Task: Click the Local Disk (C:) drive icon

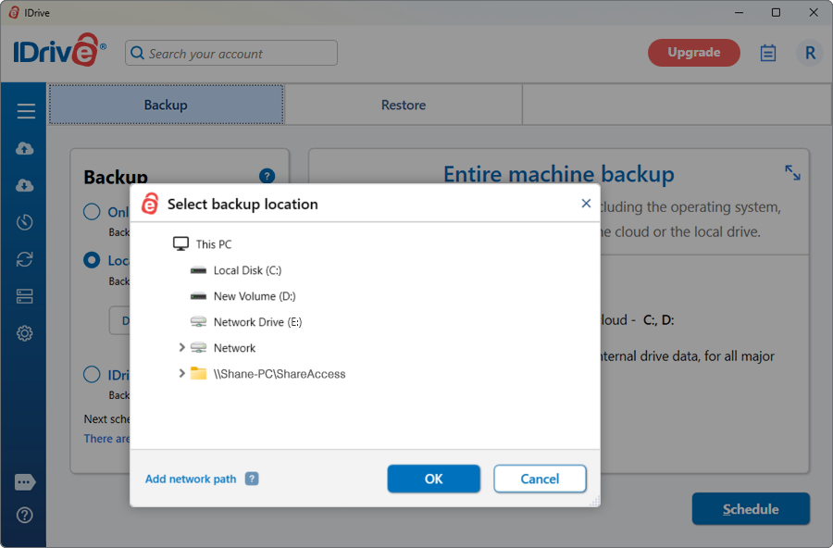Action: 198,270
